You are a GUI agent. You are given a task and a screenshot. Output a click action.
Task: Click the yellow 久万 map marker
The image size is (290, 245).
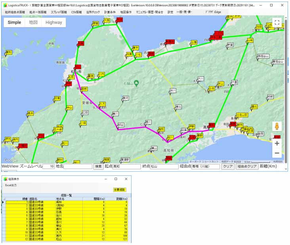click(x=102, y=104)
